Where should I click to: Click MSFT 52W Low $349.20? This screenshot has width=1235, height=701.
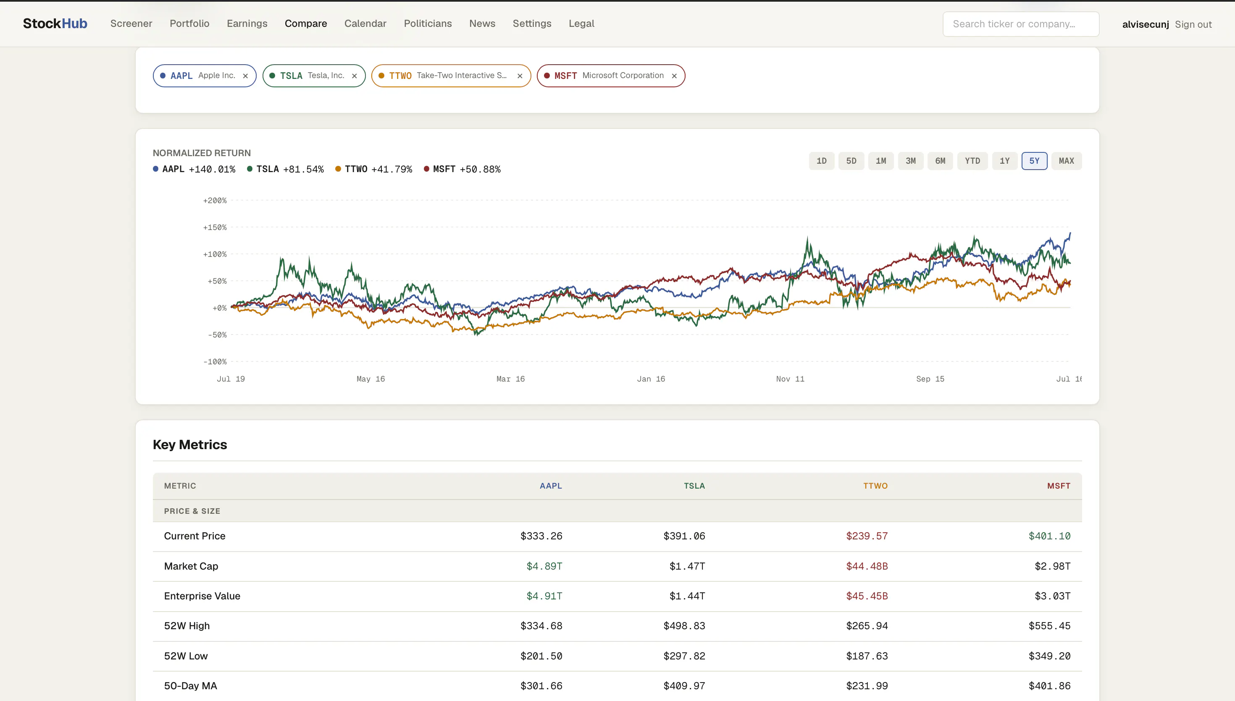(1050, 656)
